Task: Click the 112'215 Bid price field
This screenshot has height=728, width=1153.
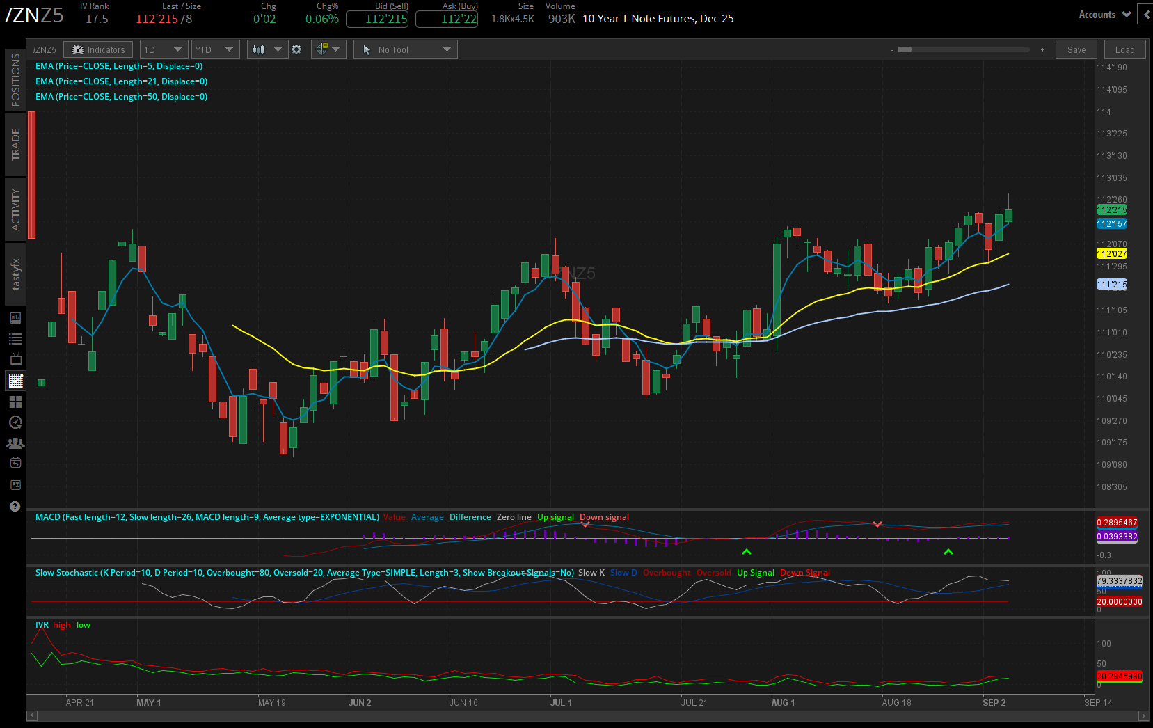Action: coord(376,19)
